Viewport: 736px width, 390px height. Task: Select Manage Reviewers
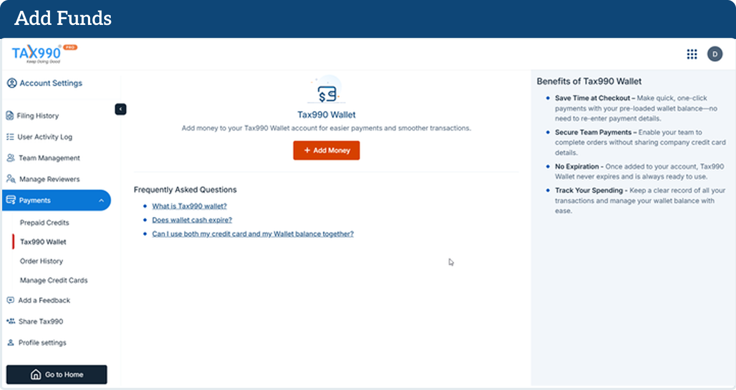tap(49, 179)
